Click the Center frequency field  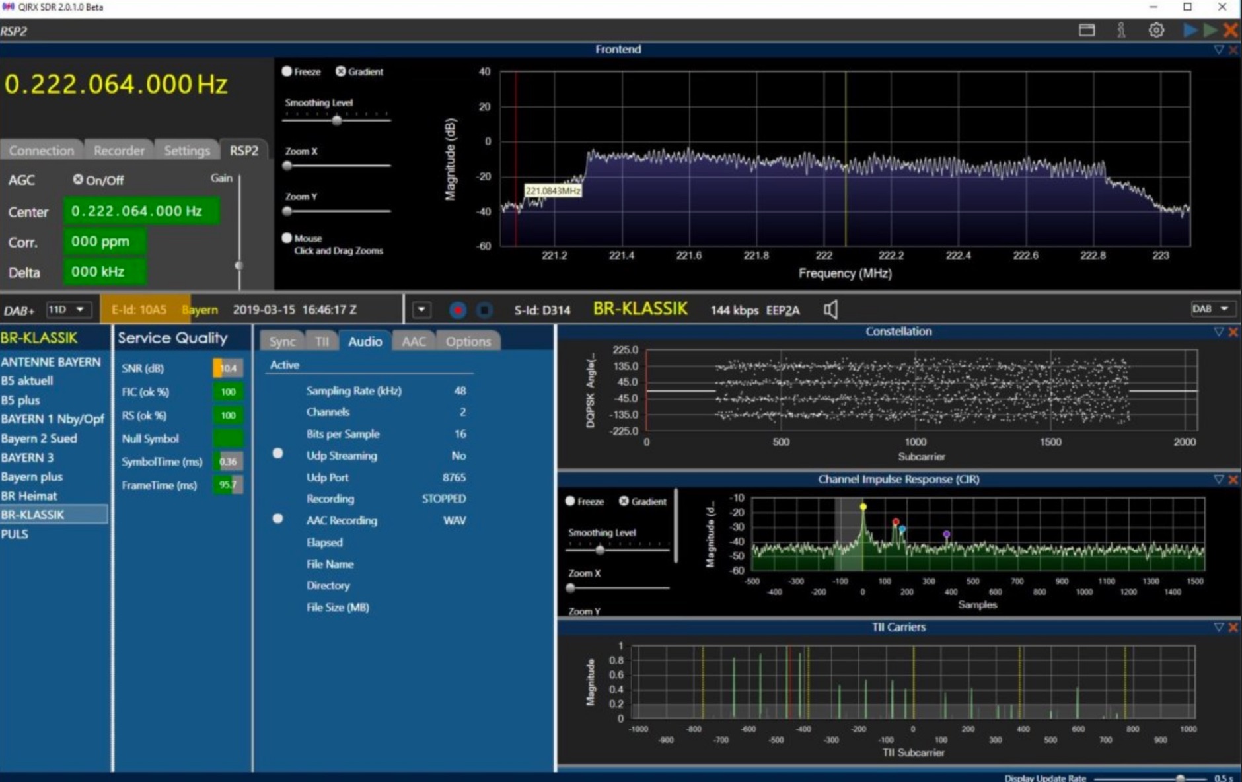141,211
